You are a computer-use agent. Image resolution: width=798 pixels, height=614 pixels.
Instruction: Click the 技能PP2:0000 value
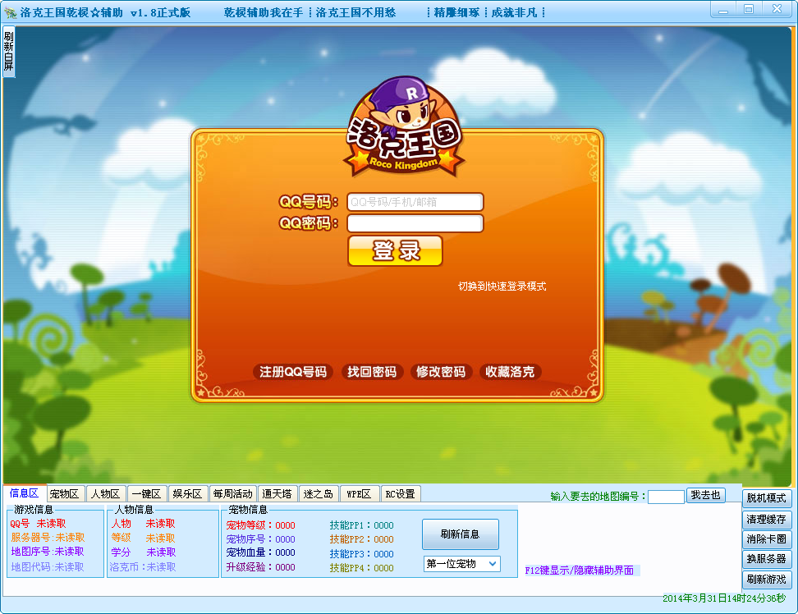tap(362, 539)
